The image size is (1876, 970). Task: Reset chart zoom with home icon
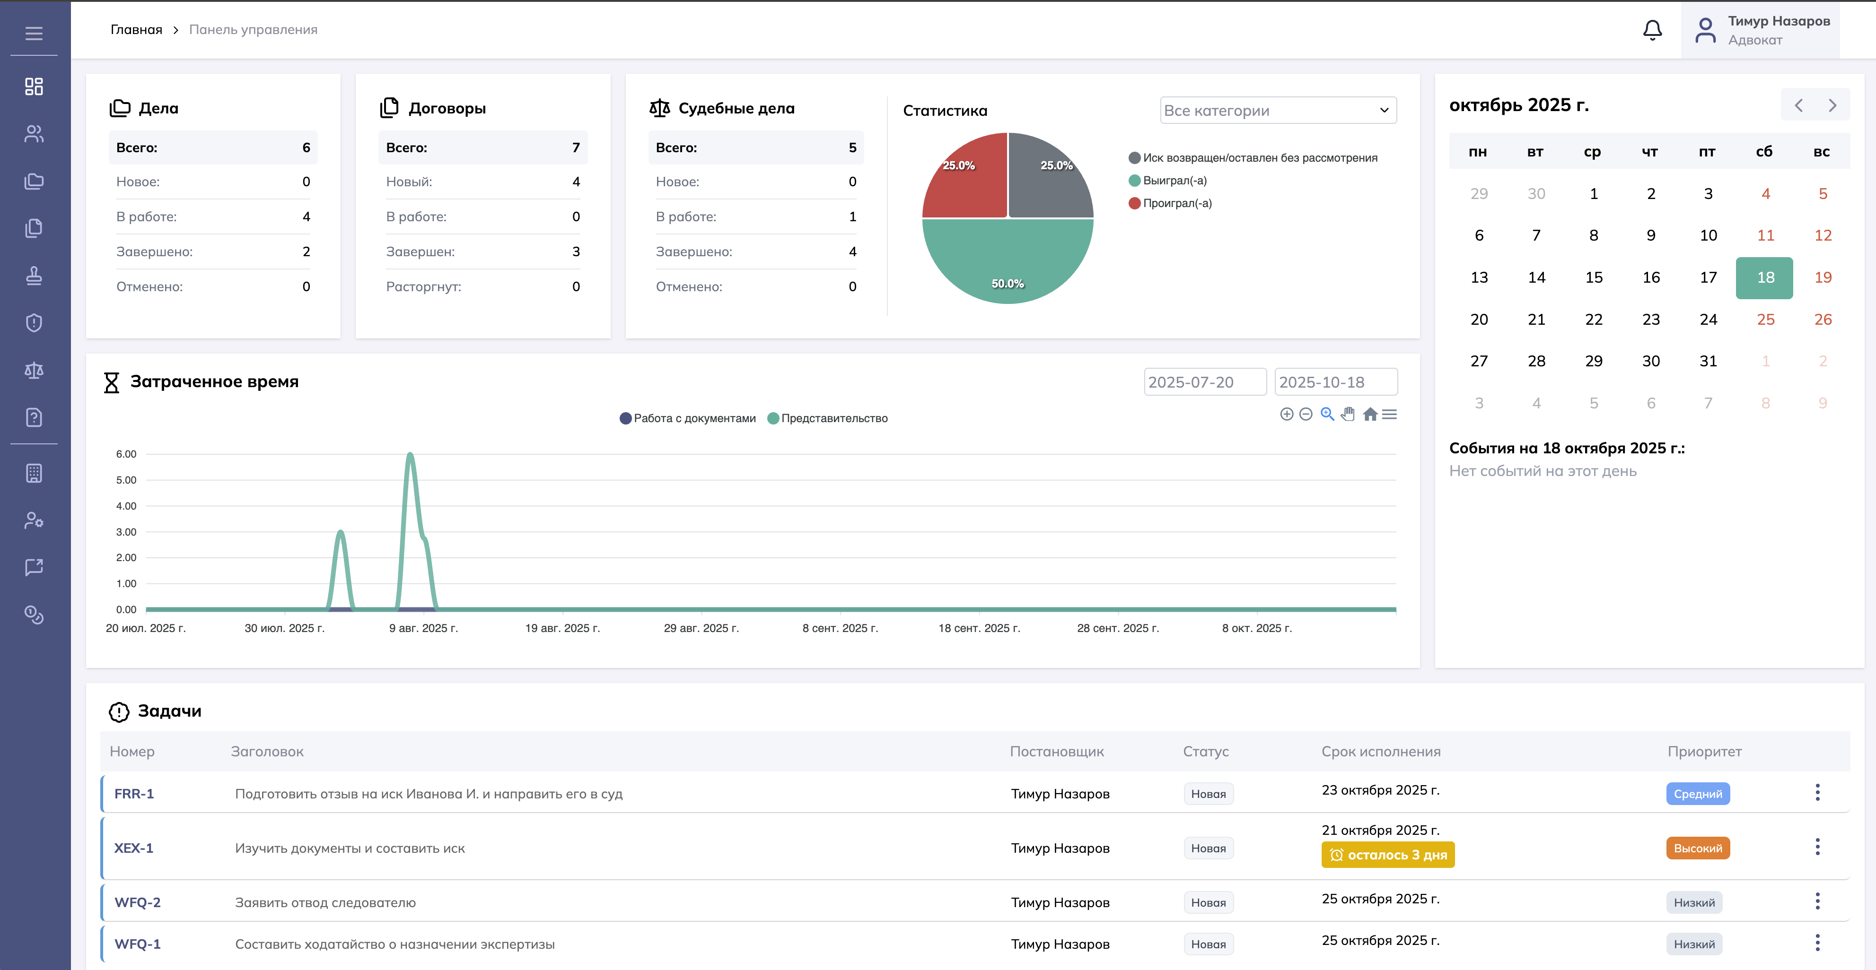coord(1370,414)
